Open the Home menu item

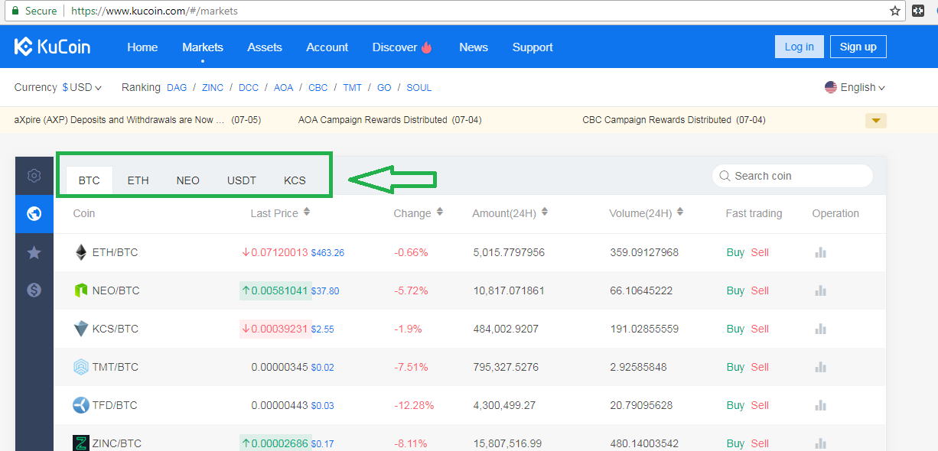(142, 47)
